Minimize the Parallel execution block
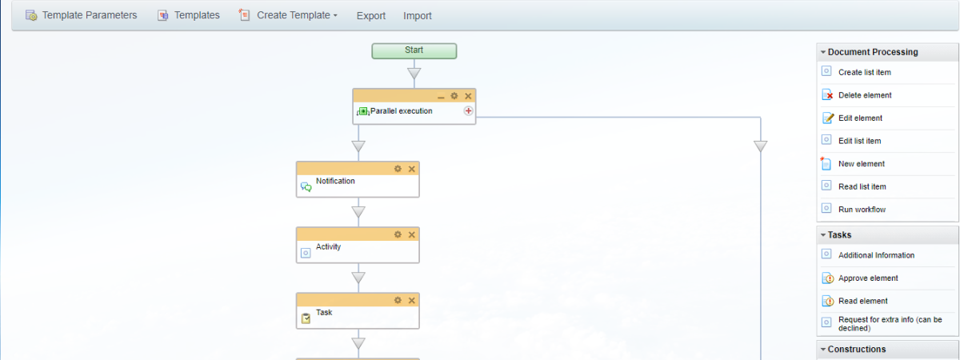 (441, 96)
